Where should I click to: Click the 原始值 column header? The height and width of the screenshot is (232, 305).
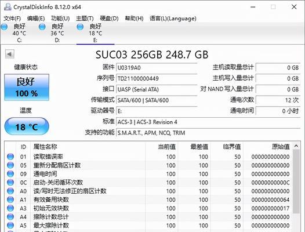click(268, 147)
